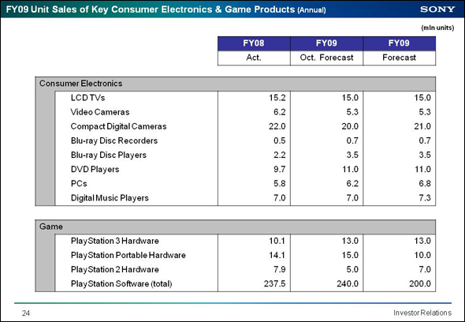Click the Digital Music Players value 7.3
This screenshot has width=465, height=322.
(425, 198)
